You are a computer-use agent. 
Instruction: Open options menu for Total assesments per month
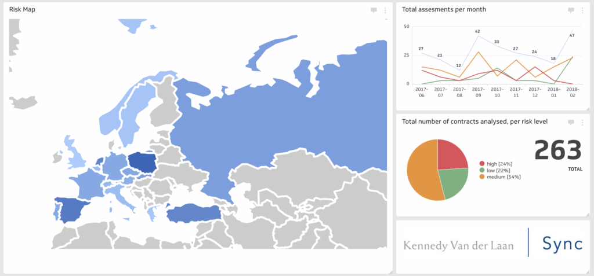coord(582,10)
